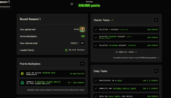Collapse the Points Multipliers panel
This screenshot has height=98, width=171.
82,64
